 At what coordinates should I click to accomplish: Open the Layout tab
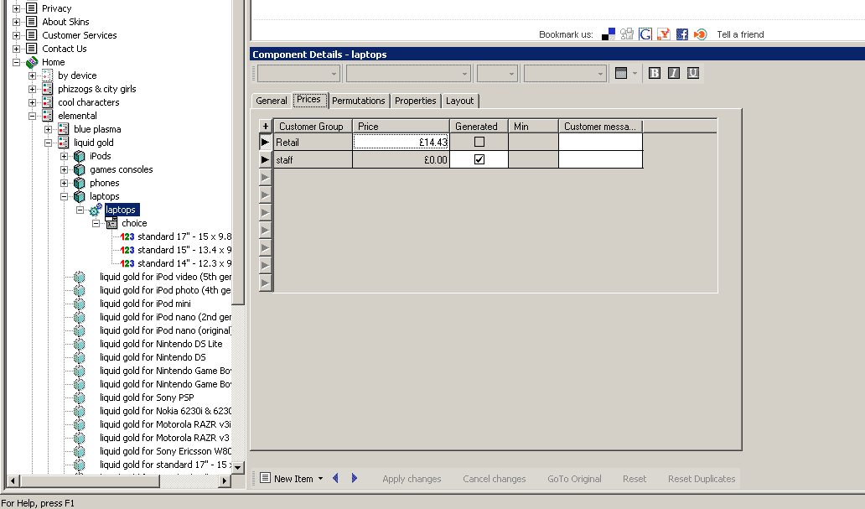(459, 101)
